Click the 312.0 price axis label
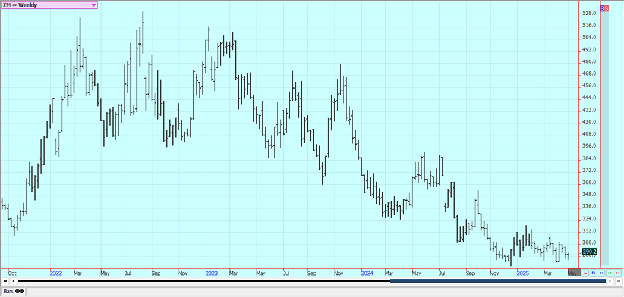 pyautogui.click(x=589, y=231)
